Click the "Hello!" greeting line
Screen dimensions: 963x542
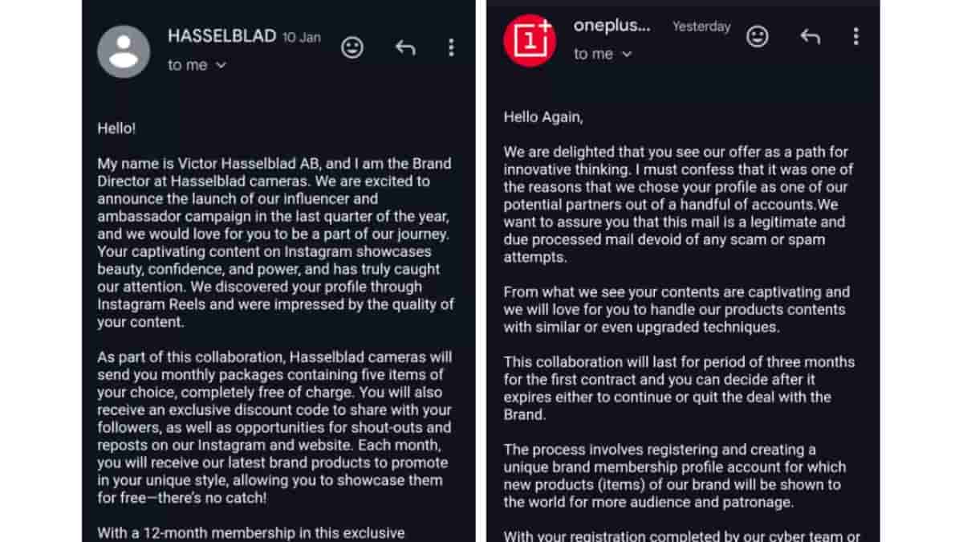117,128
